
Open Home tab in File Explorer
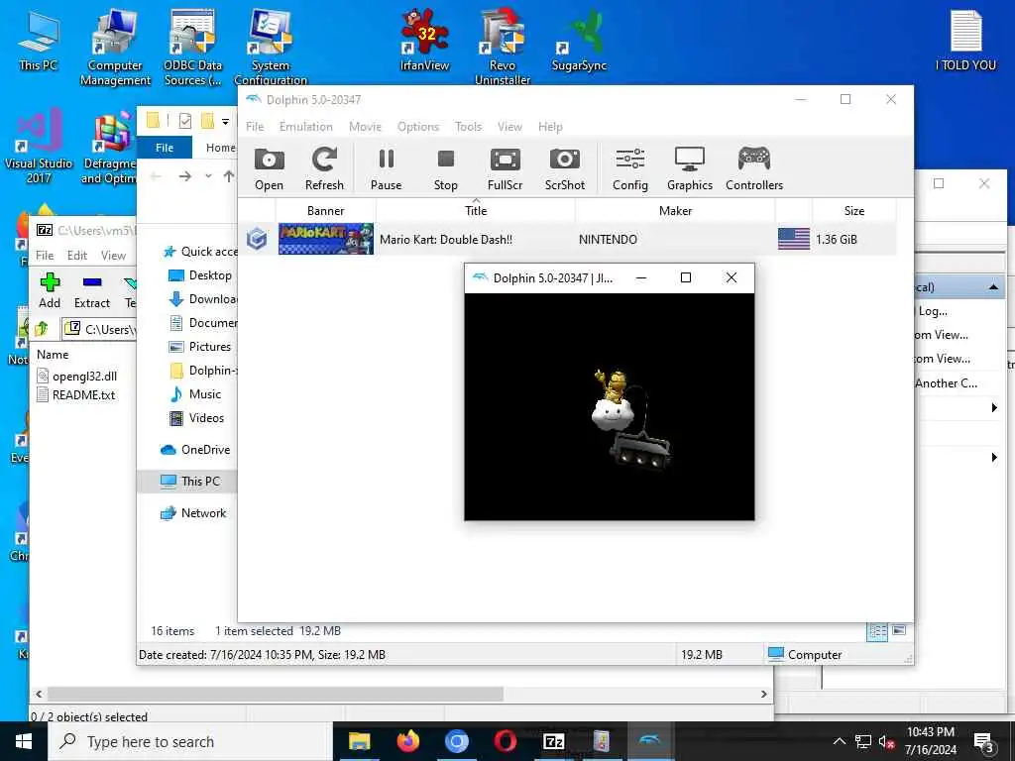[x=221, y=148]
